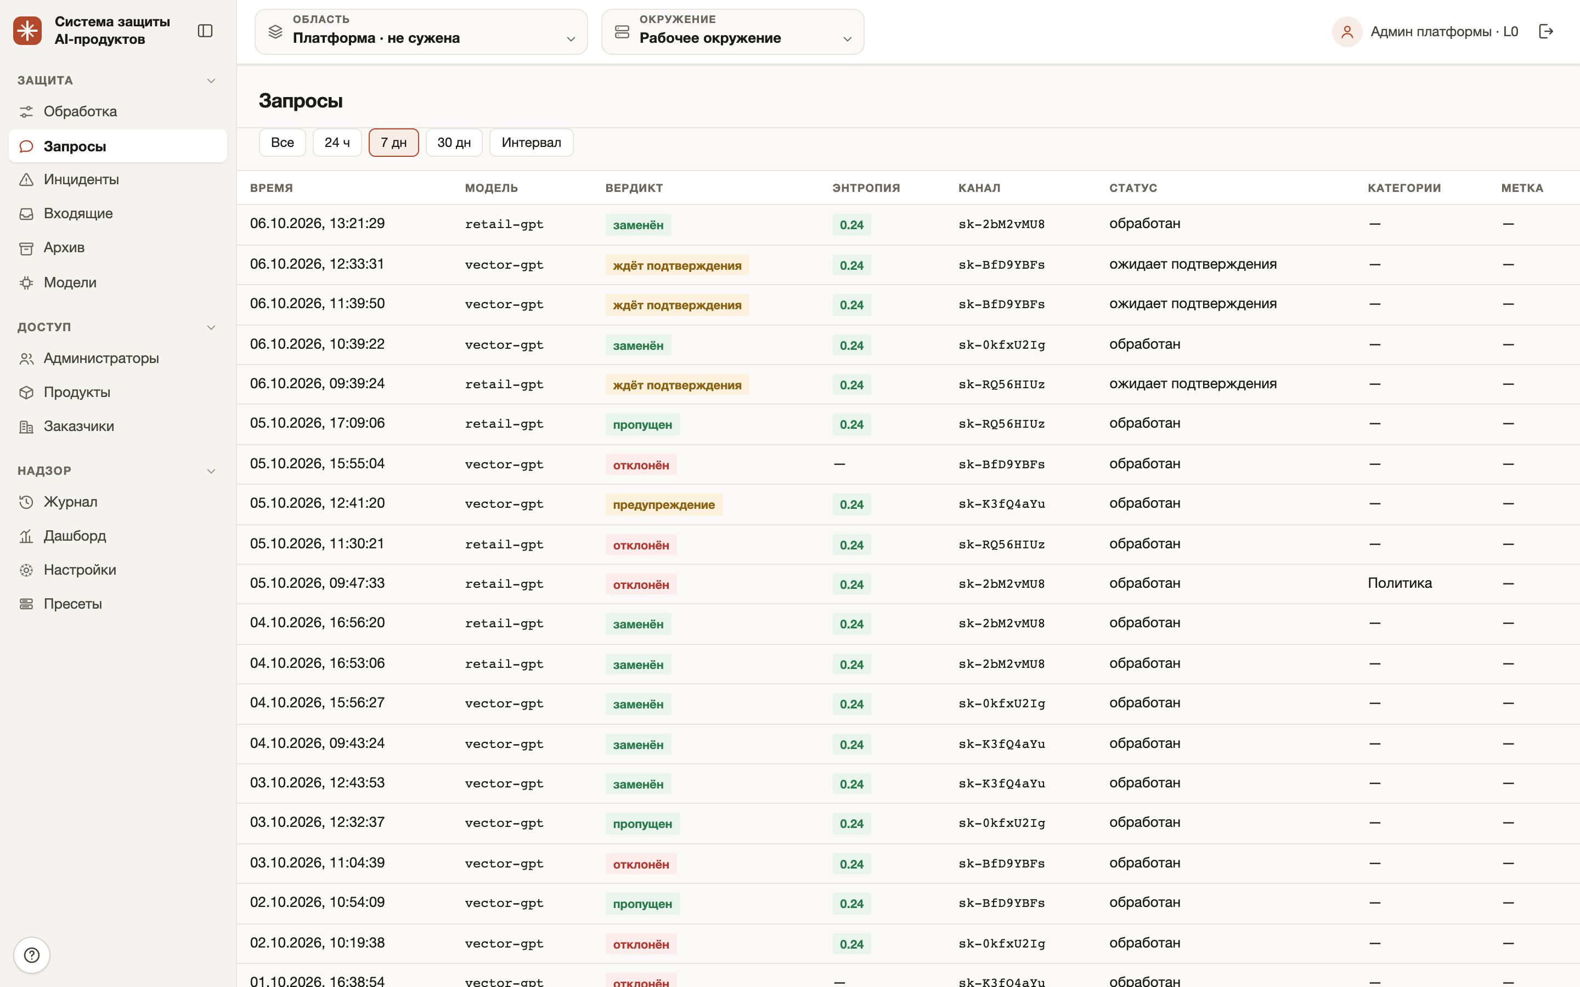Click the Архив box icon
Viewport: 1580px width, 987px height.
point(26,248)
